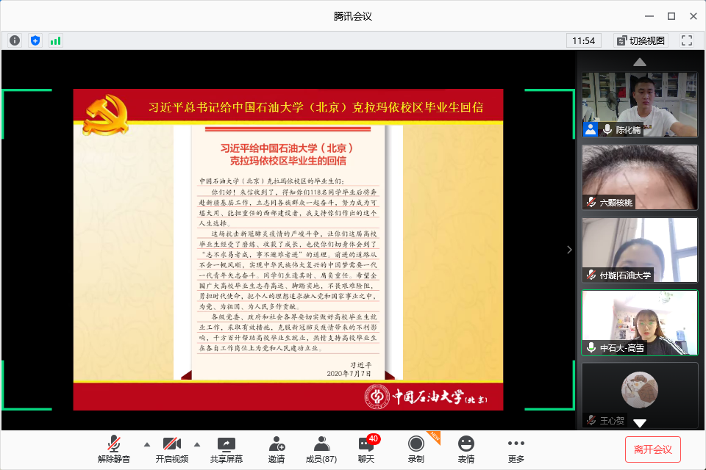Click the meeting info icon
Viewport: 706px width, 470px height.
[x=14, y=40]
